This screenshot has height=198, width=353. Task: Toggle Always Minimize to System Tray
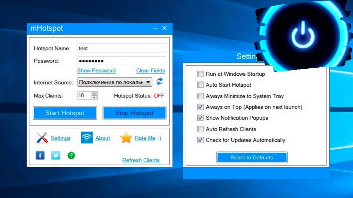click(200, 96)
